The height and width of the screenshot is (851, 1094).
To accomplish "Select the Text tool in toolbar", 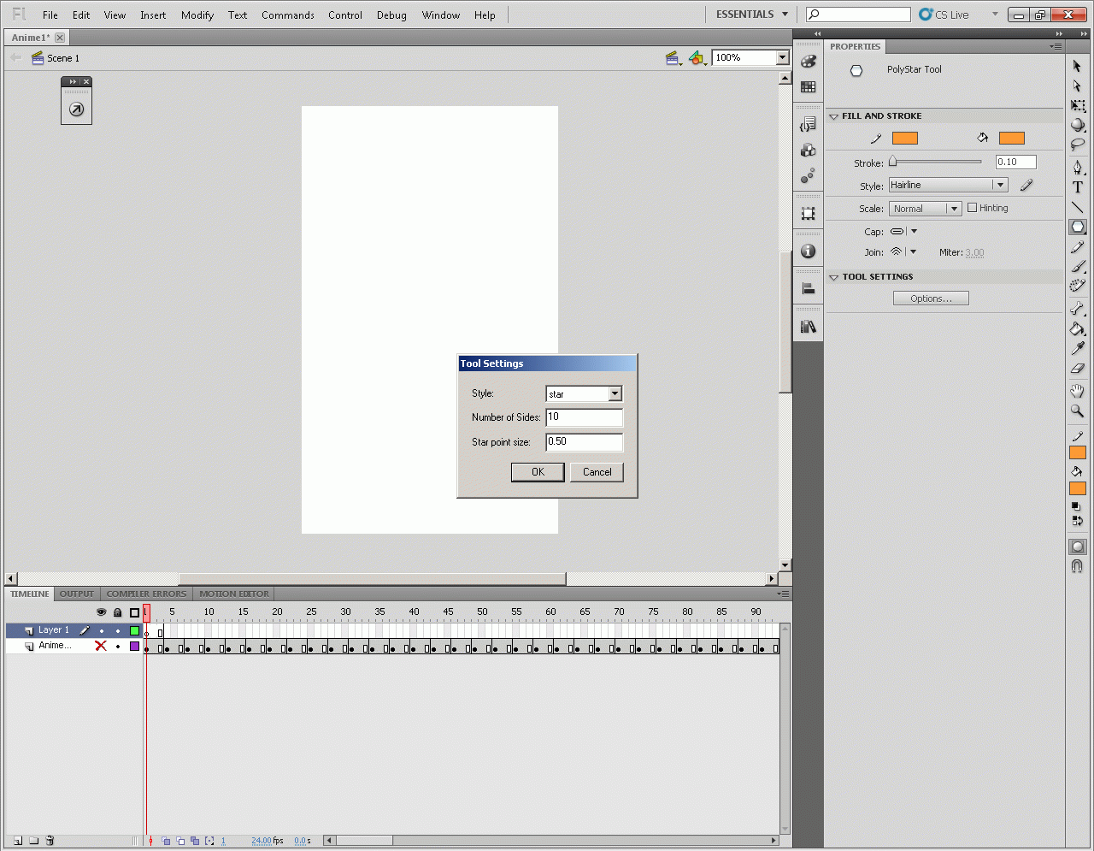I will tap(1077, 187).
